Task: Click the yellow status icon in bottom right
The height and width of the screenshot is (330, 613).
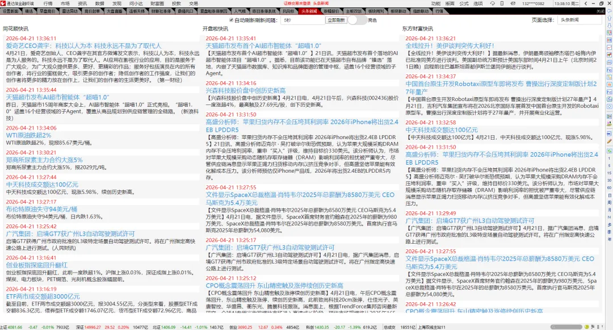Action: [x=586, y=327]
